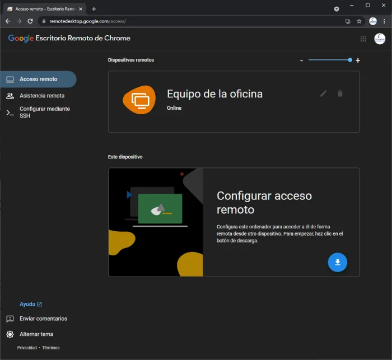The height and width of the screenshot is (360, 392).
Task: Open a new browser tab
Action: [x=94, y=9]
